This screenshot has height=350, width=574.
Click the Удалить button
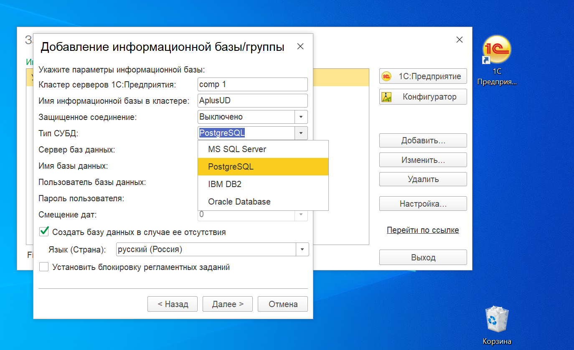click(x=423, y=179)
